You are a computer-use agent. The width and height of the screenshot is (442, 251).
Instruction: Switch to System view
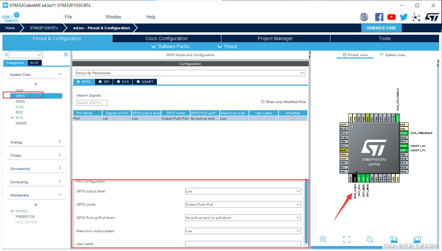[x=392, y=55]
